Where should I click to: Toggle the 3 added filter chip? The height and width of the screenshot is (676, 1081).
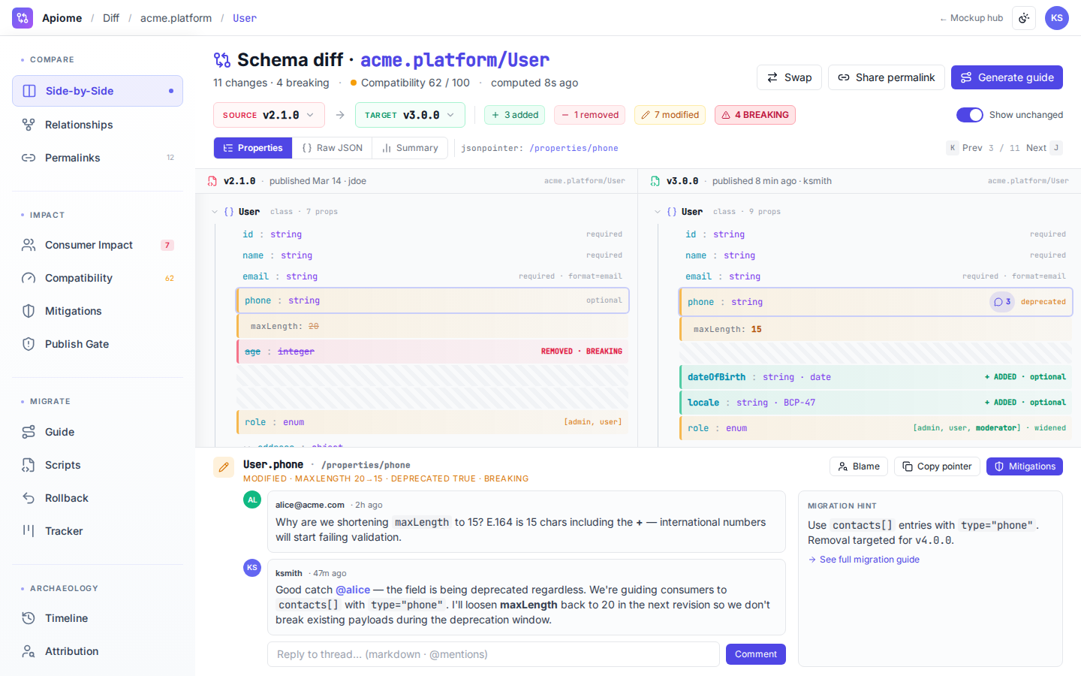click(515, 115)
